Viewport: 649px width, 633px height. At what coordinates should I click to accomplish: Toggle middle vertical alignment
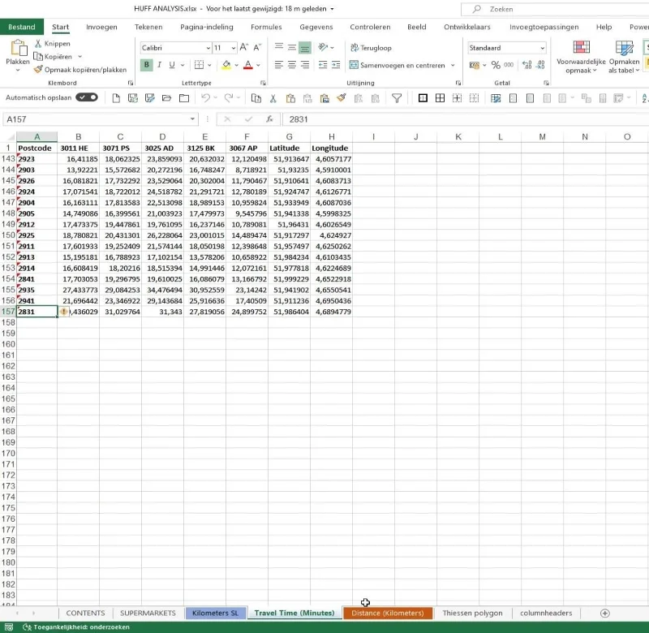[x=292, y=48]
